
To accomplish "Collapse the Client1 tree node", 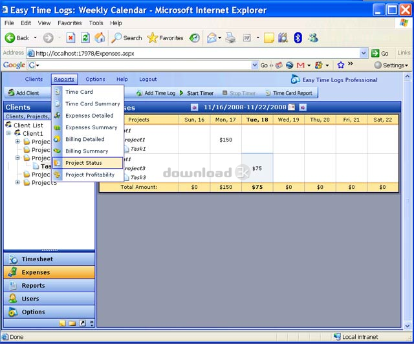I will tap(8, 133).
